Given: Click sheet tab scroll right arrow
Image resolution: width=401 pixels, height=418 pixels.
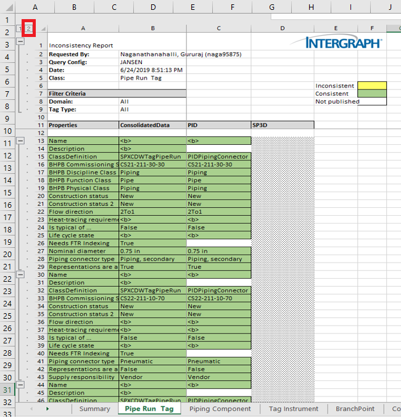Looking at the screenshot, I should [48, 409].
